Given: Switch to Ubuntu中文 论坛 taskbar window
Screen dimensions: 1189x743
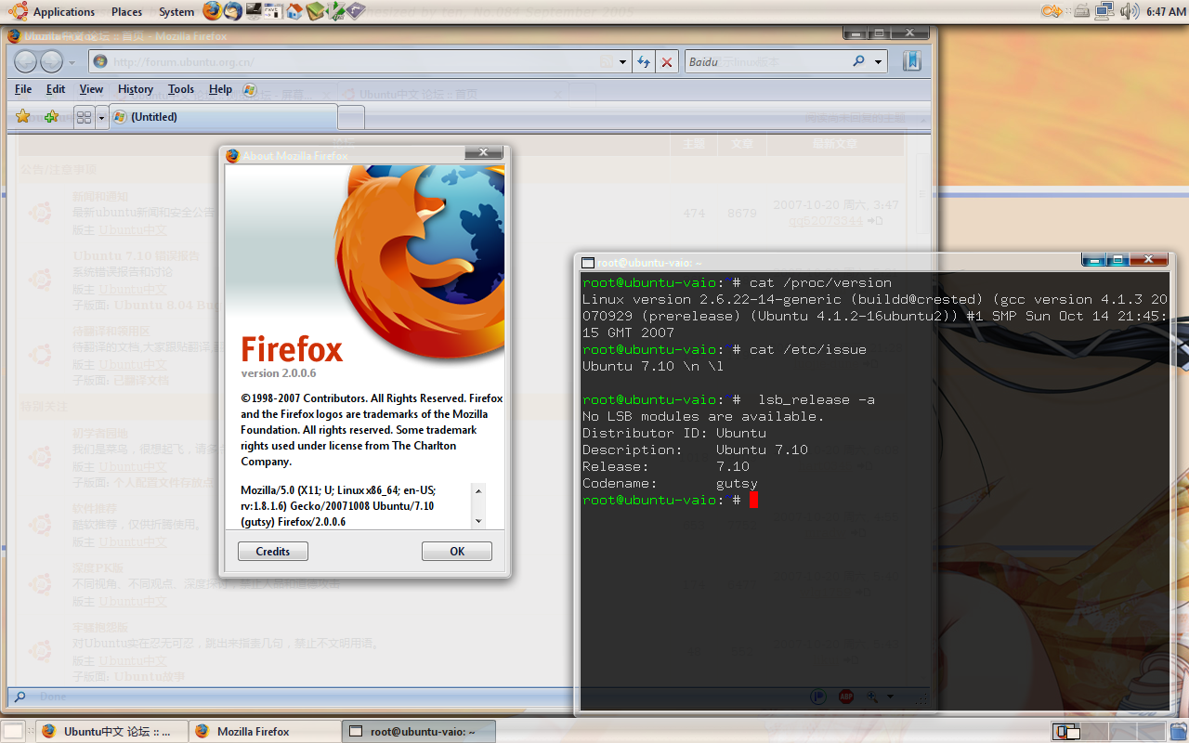Looking at the screenshot, I should coord(111,731).
